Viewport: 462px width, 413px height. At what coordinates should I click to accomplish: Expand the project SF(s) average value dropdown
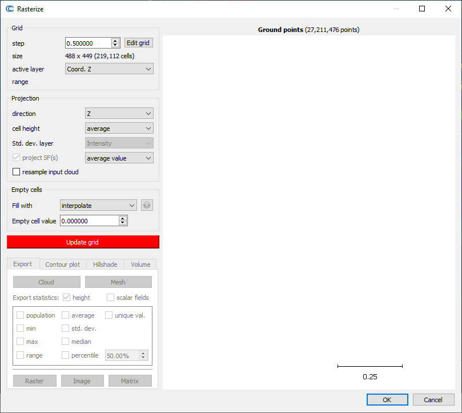119,158
